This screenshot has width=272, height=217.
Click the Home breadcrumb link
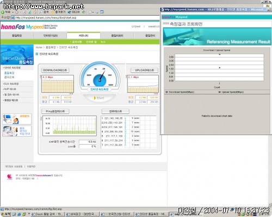39,47
